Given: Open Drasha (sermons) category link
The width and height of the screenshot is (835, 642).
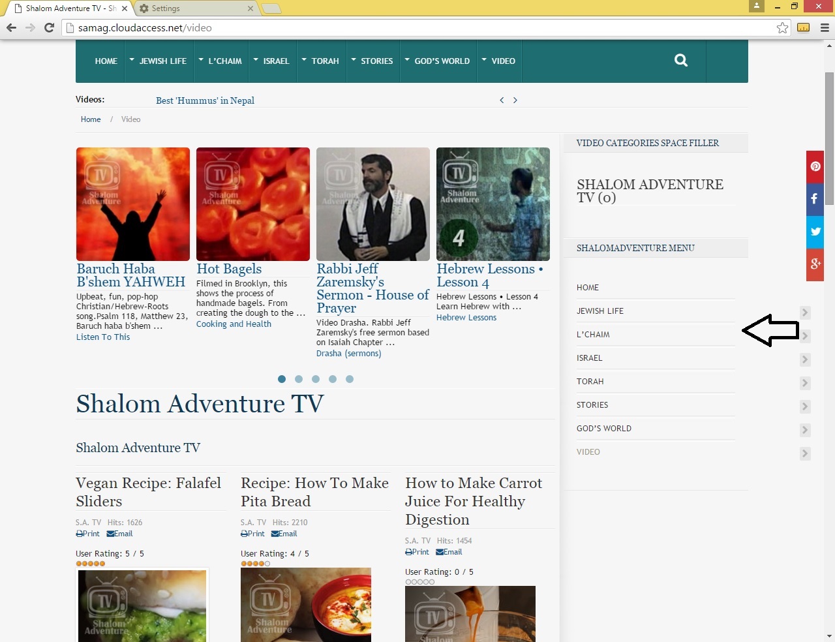Looking at the screenshot, I should 349,354.
